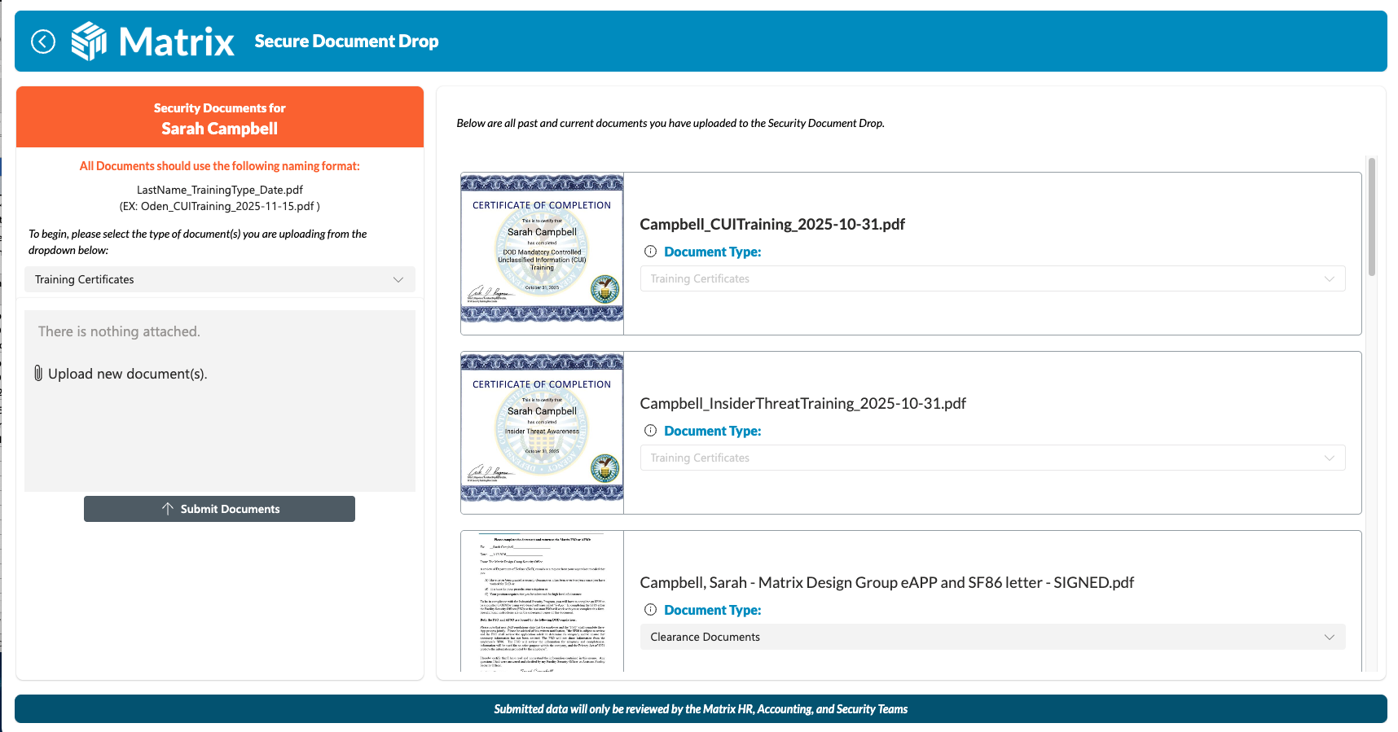Click the Submit Documents button
This screenshot has width=1398, height=732.
tap(219, 509)
